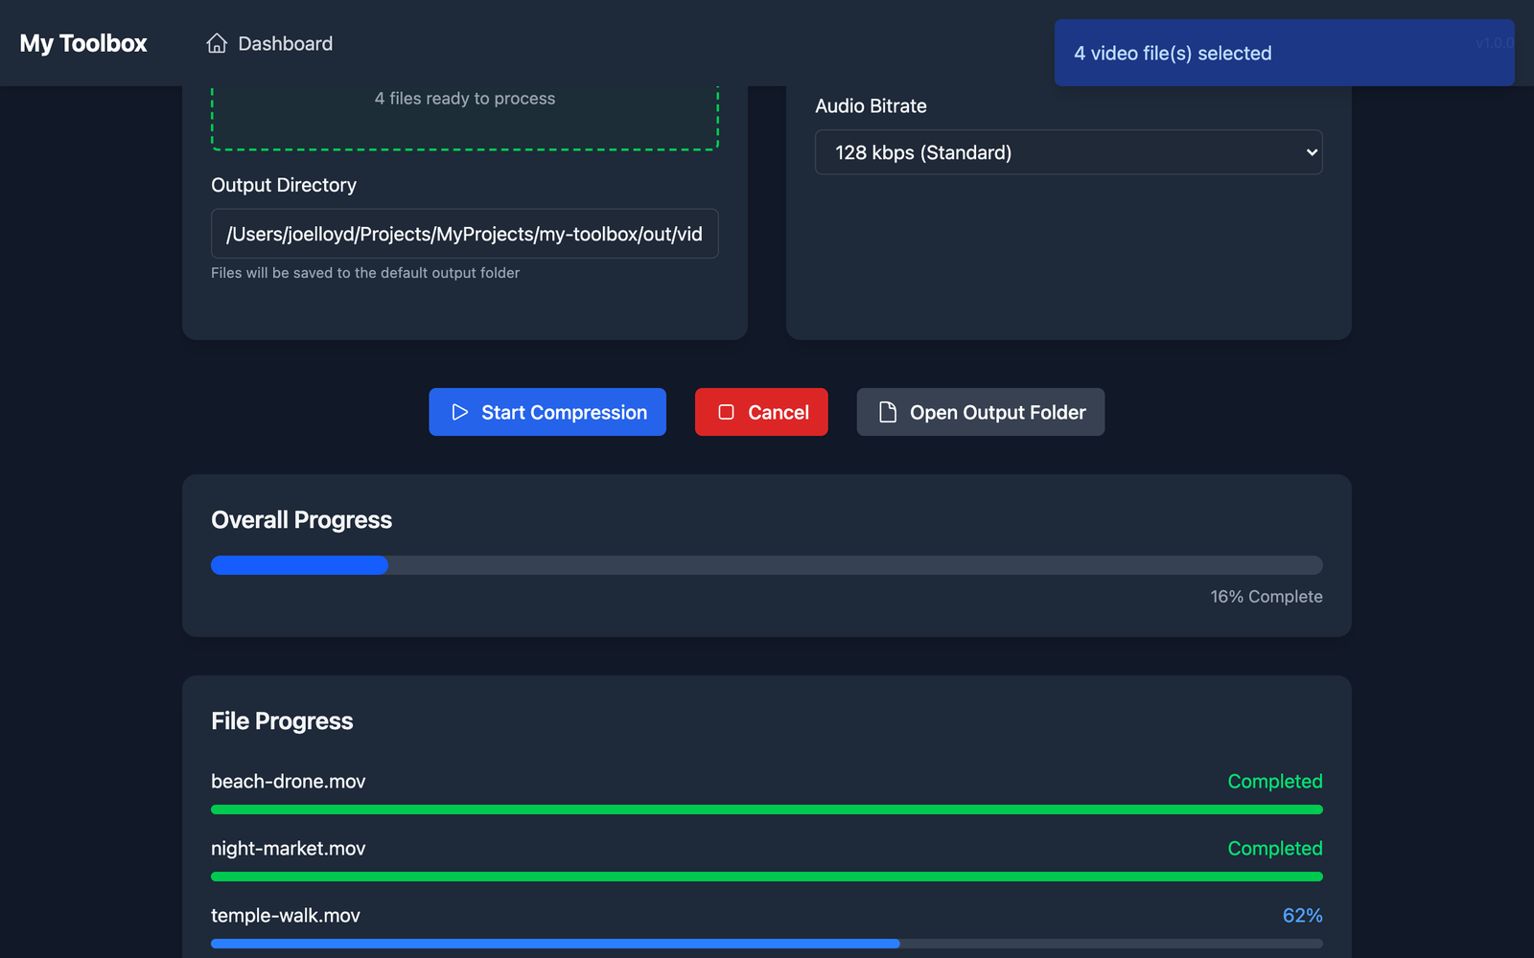Screen dimensions: 1534x958
Task: Click Completed status for night-market.mov
Action: pos(1275,849)
